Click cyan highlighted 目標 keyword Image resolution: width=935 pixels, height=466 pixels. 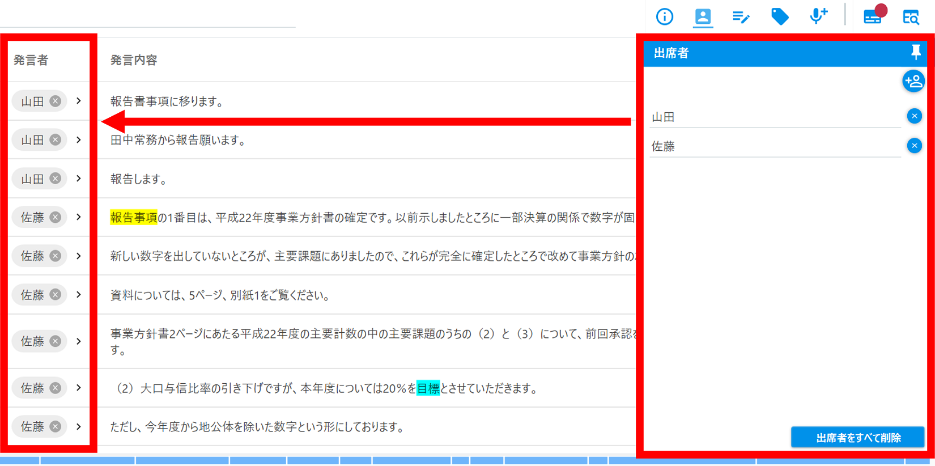428,388
